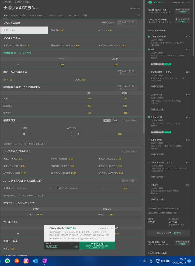Open the 時間 tab
Image resolution: width=195 pixels, height=266 pixels.
(85, 15)
